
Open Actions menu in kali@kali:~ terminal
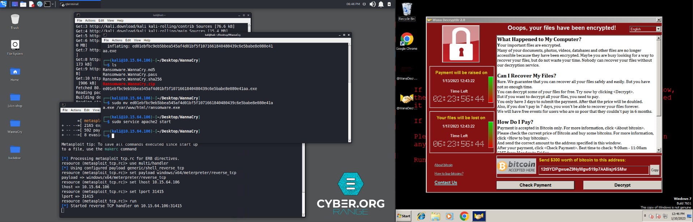[90, 21]
